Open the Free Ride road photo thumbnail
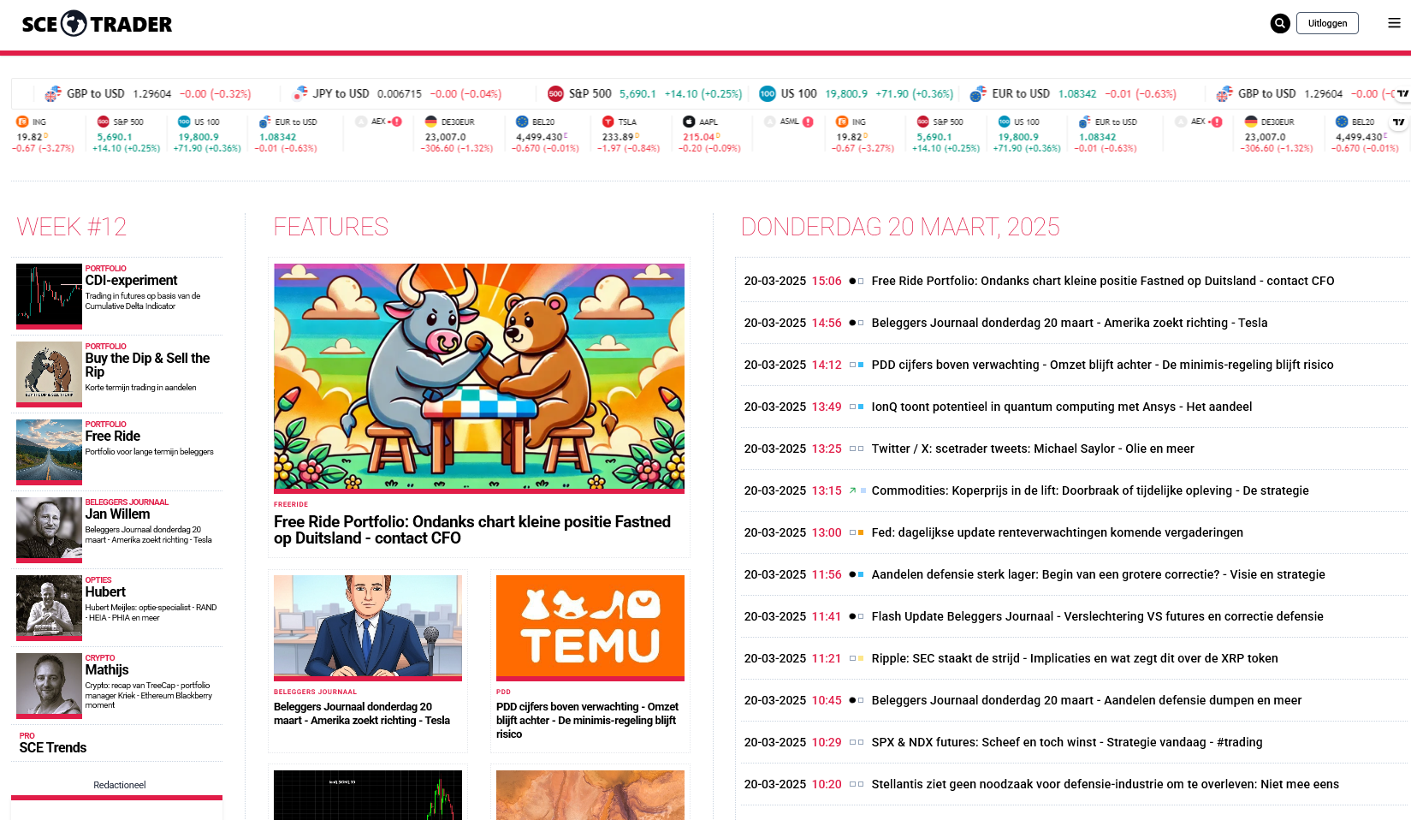Screen dimensions: 1411x820 pos(49,451)
